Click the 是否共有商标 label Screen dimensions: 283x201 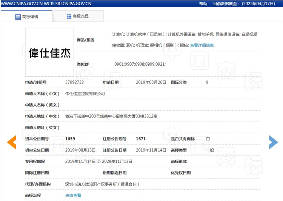click(x=183, y=139)
